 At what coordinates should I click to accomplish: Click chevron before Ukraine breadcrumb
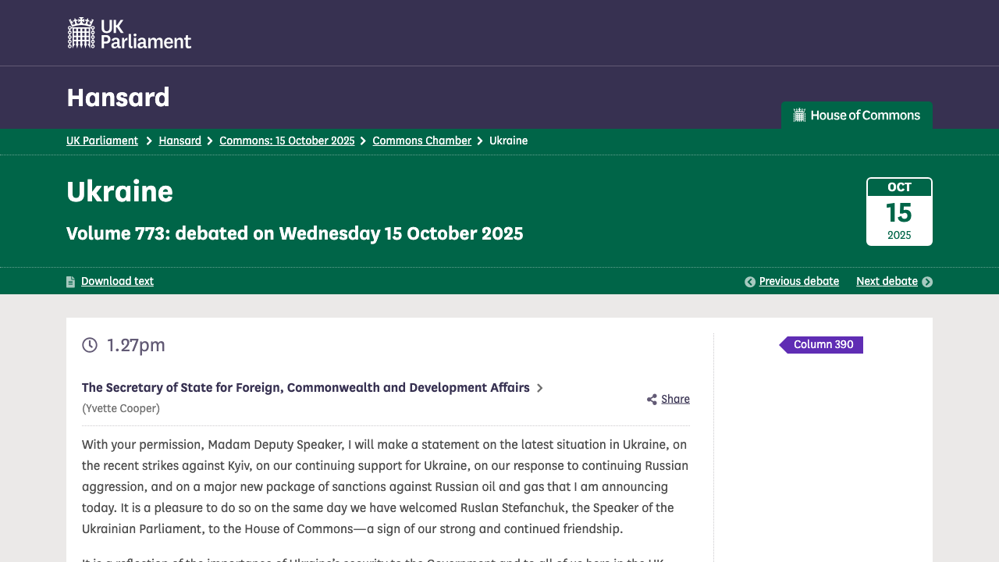click(x=481, y=141)
